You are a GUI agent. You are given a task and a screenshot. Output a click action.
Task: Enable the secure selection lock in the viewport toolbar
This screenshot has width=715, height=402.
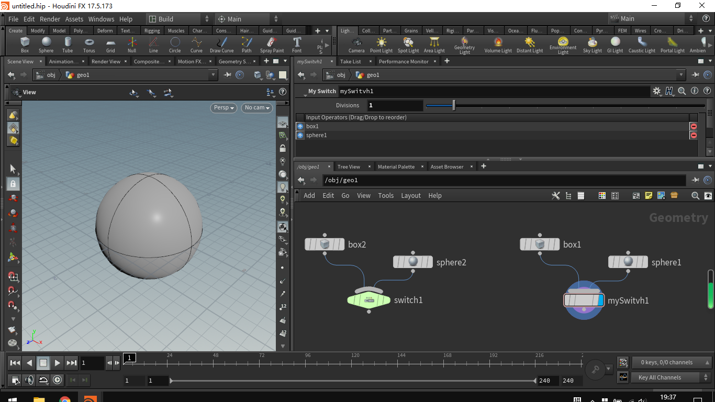click(x=14, y=183)
